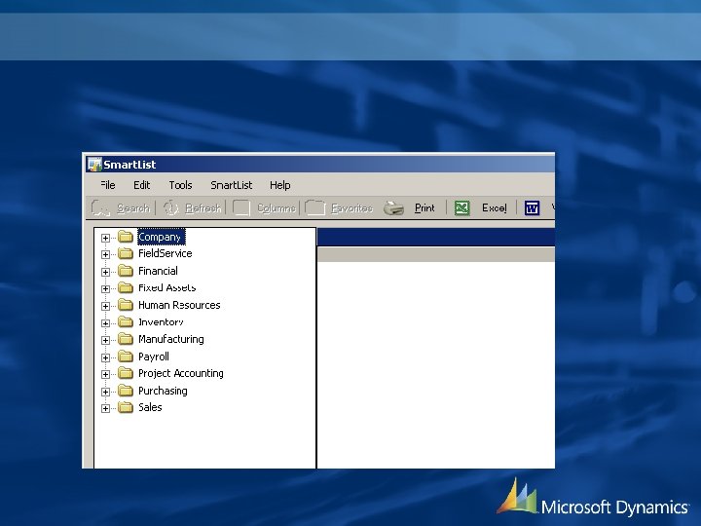Viewport: 701px width, 526px height.
Task: Click the FieldService folder icon
Action: 126,253
